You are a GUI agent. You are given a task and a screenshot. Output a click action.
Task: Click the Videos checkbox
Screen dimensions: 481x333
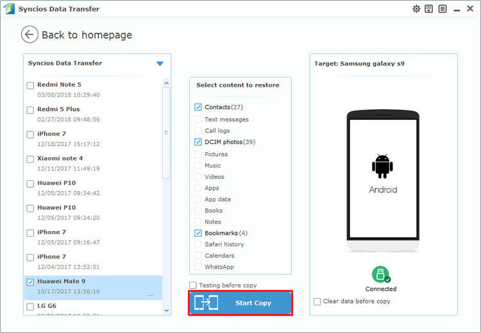(x=198, y=177)
